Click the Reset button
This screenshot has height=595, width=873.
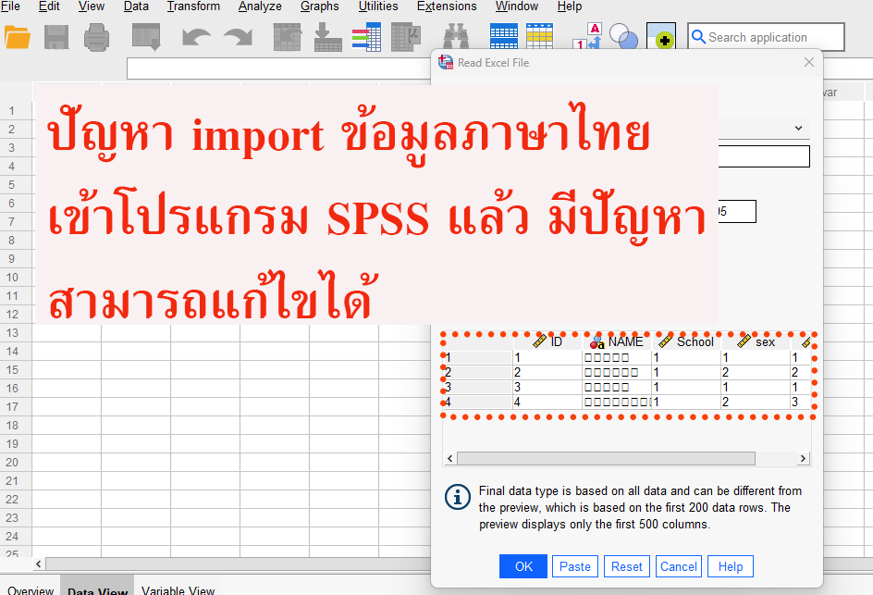627,566
